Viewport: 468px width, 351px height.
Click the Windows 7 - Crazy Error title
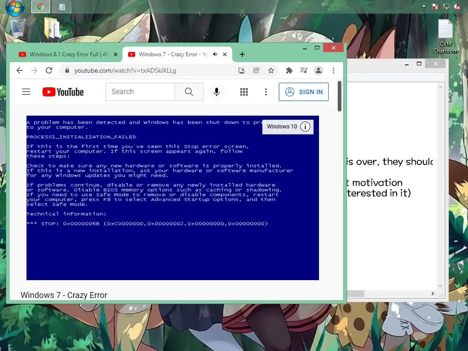(x=64, y=295)
